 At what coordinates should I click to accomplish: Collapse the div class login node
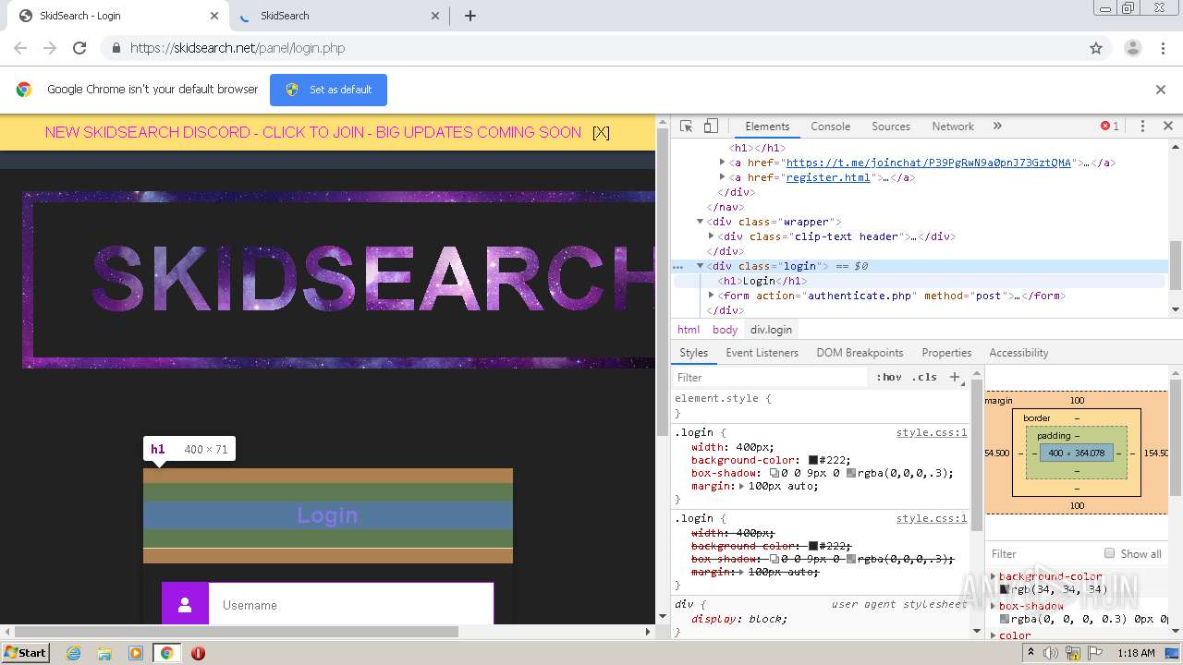click(700, 266)
